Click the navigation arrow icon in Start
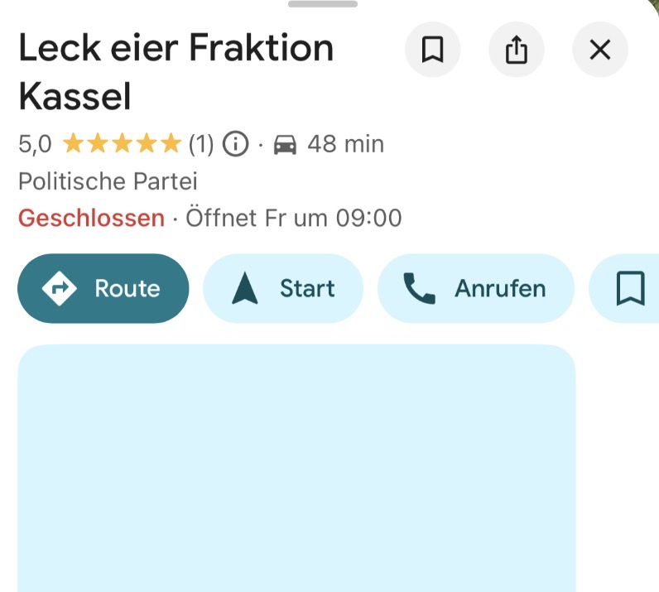Image resolution: width=659 pixels, height=592 pixels. 245,288
